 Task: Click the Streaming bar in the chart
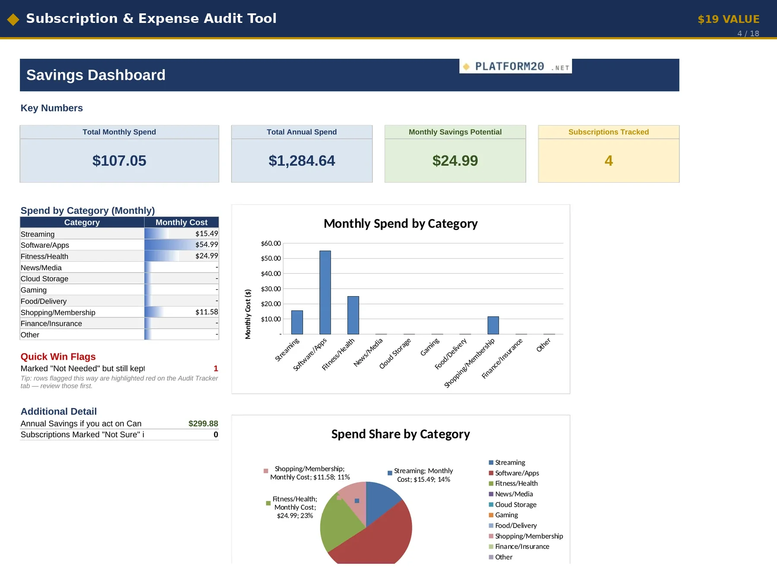297,322
